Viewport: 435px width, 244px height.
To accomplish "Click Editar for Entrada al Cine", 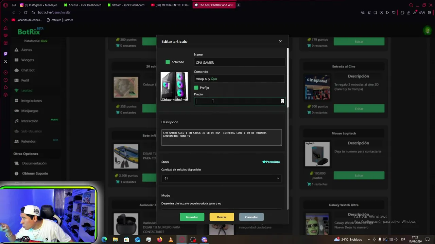I will point(359,108).
